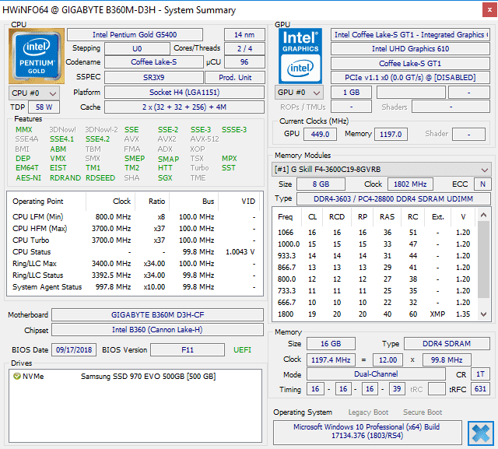Image resolution: width=498 pixels, height=449 pixels.
Task: Click the Intel Graphics GPU logo
Action: click(301, 54)
